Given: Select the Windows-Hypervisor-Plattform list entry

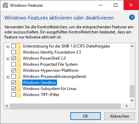Looking at the screenshot, I should tap(51, 70).
